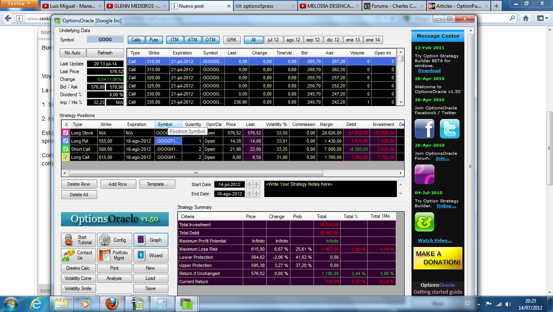Click the Make a Donation banner
Screen dimensions: 553x312
pyautogui.click(x=438, y=258)
